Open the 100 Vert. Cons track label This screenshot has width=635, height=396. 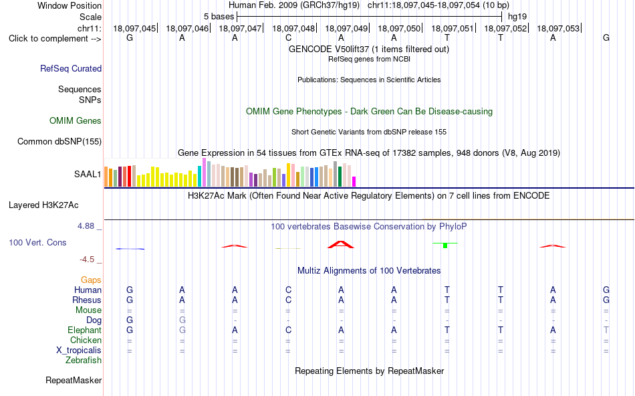[x=37, y=242]
